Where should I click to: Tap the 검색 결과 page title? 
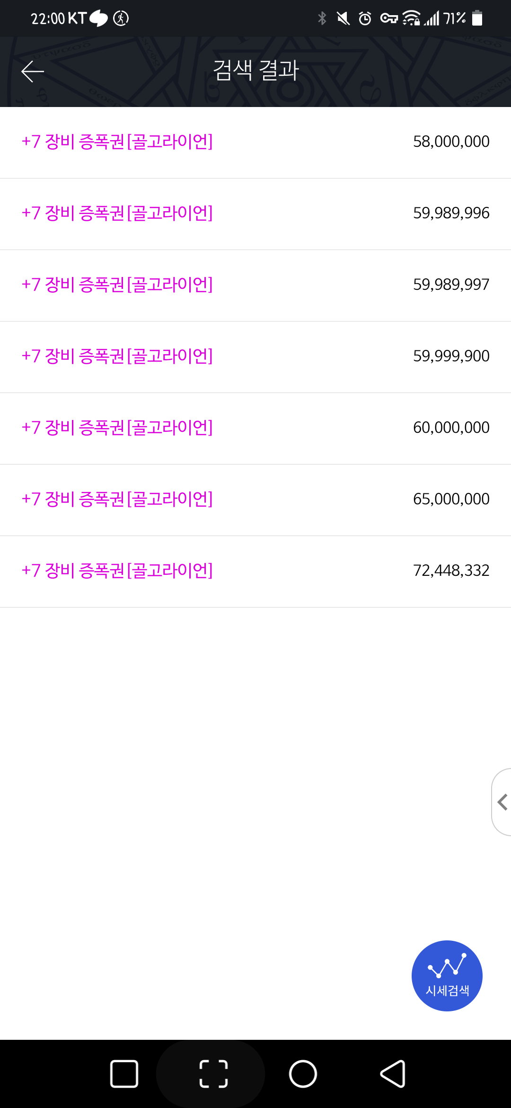255,71
